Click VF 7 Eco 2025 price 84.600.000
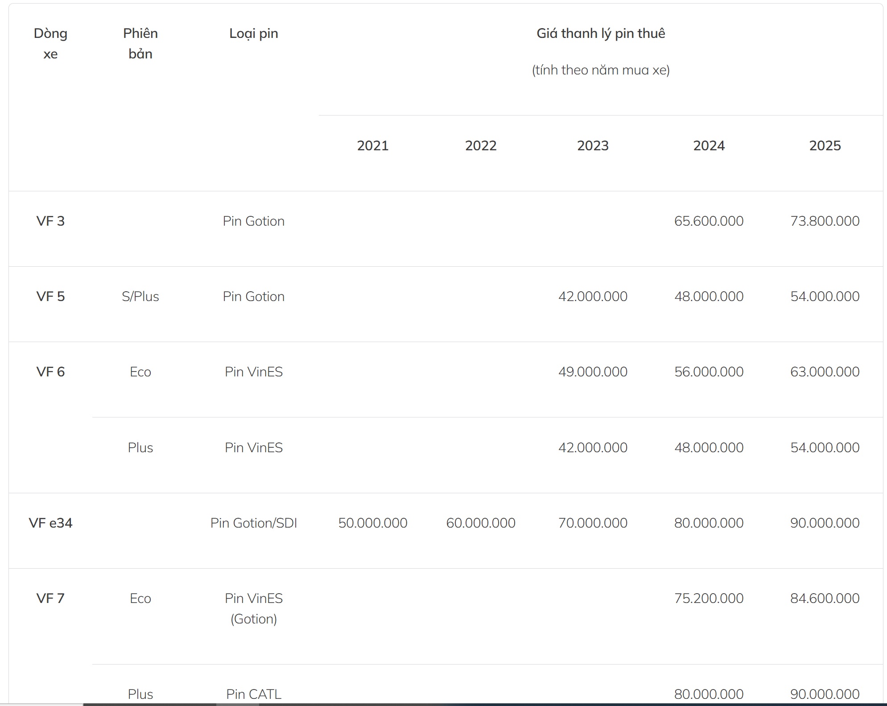The height and width of the screenshot is (706, 887). click(825, 599)
